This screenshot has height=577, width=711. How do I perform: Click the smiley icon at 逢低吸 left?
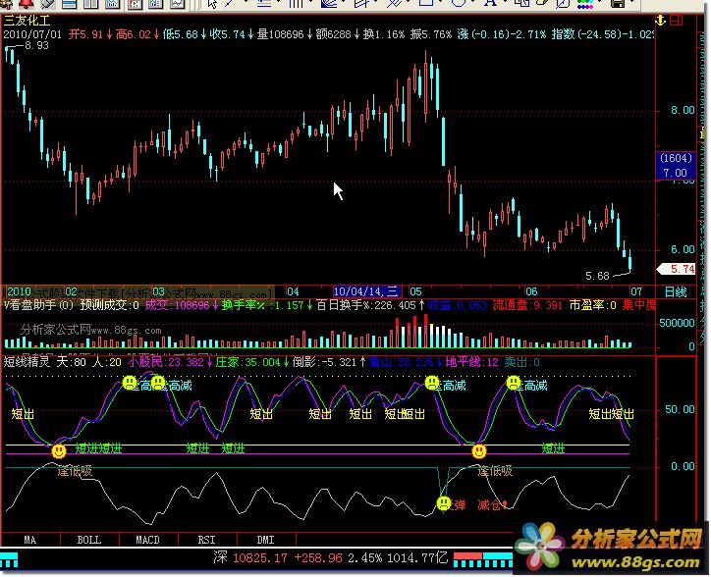[59, 451]
